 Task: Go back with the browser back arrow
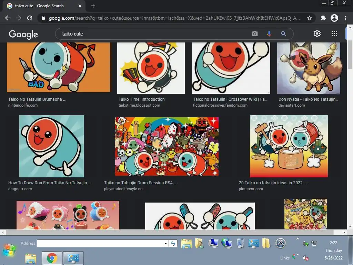[8, 18]
